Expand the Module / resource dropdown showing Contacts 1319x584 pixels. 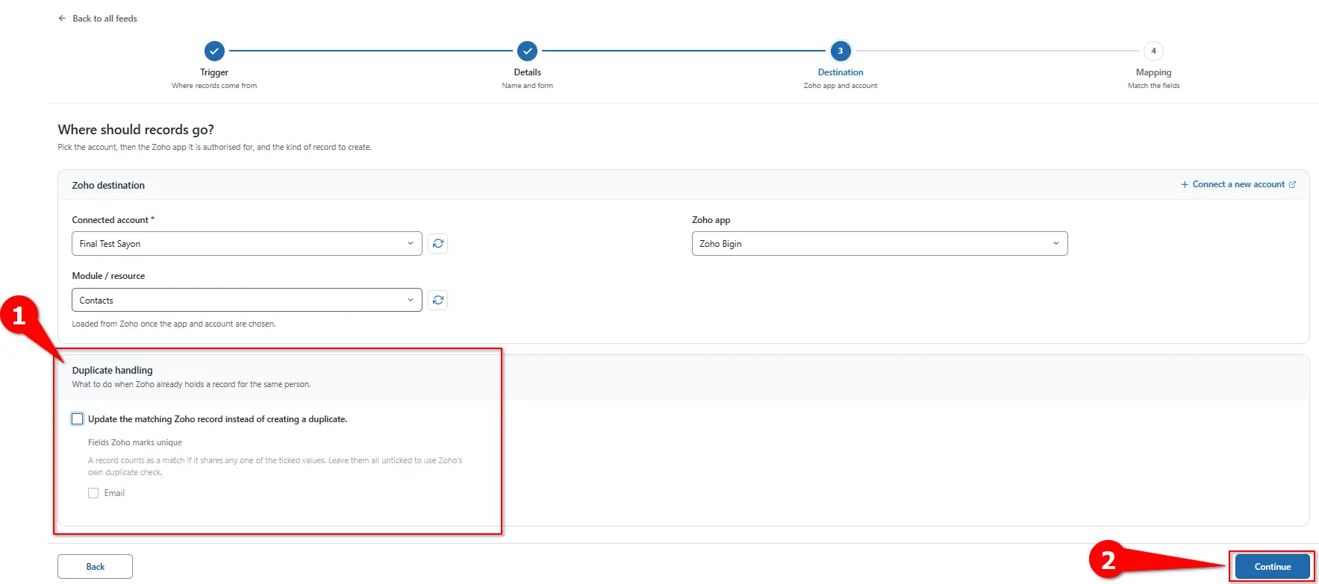click(x=247, y=300)
